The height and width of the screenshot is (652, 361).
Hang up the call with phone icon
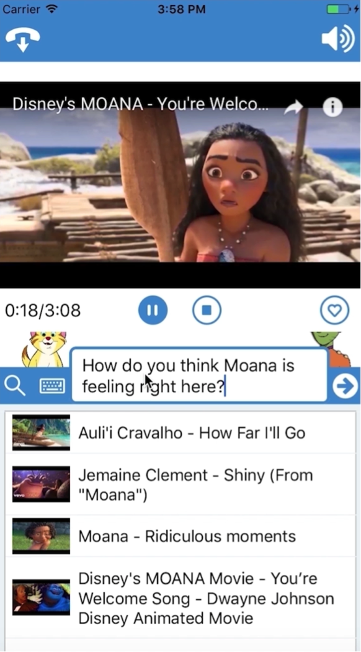[x=23, y=40]
